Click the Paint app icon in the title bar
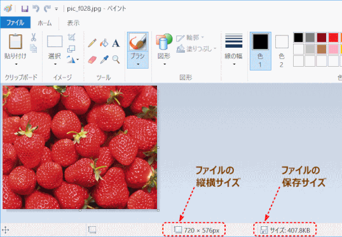The height and width of the screenshot is (237, 342). pyautogui.click(x=8, y=9)
